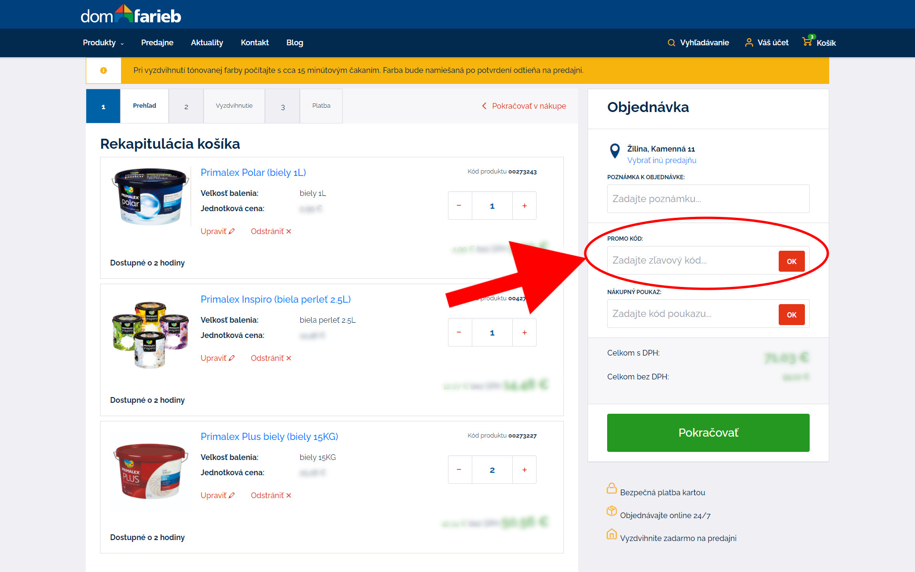Decrease quantity of Primalex Inspiro

[x=459, y=332]
